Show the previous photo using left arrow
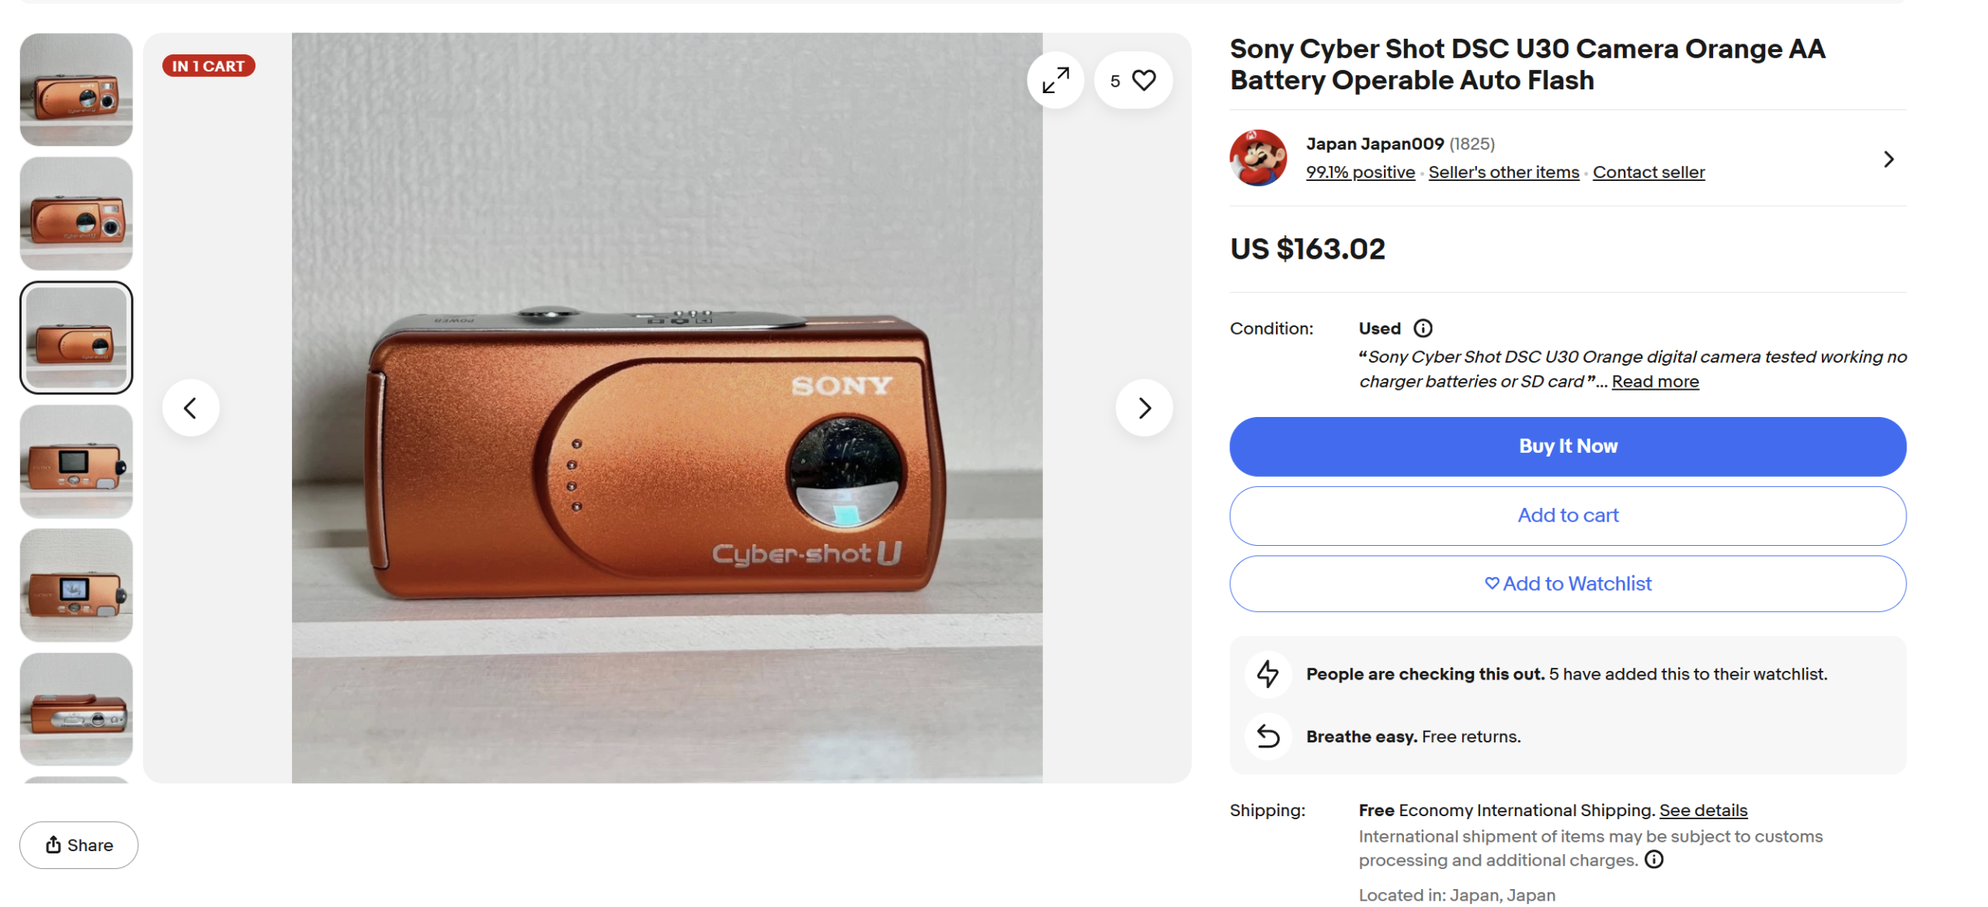The height and width of the screenshot is (907, 1988). point(190,407)
